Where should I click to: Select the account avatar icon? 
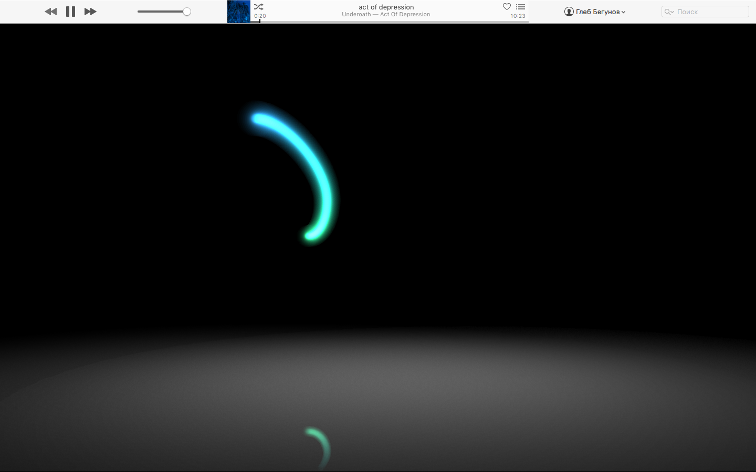tap(569, 12)
